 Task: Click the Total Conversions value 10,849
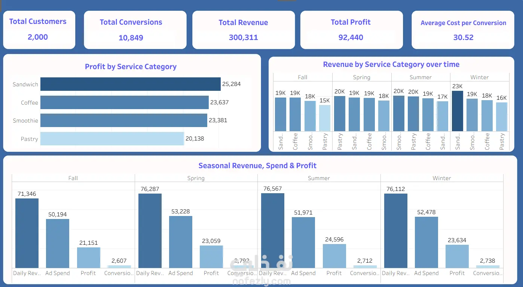(131, 38)
